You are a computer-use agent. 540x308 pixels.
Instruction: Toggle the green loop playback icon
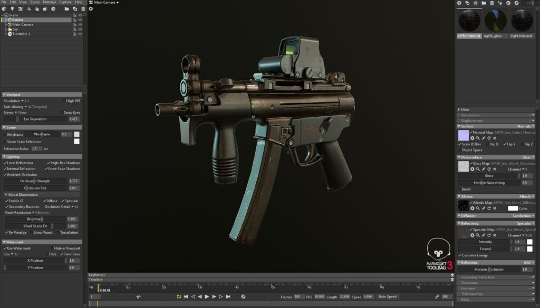pyautogui.click(x=179, y=296)
